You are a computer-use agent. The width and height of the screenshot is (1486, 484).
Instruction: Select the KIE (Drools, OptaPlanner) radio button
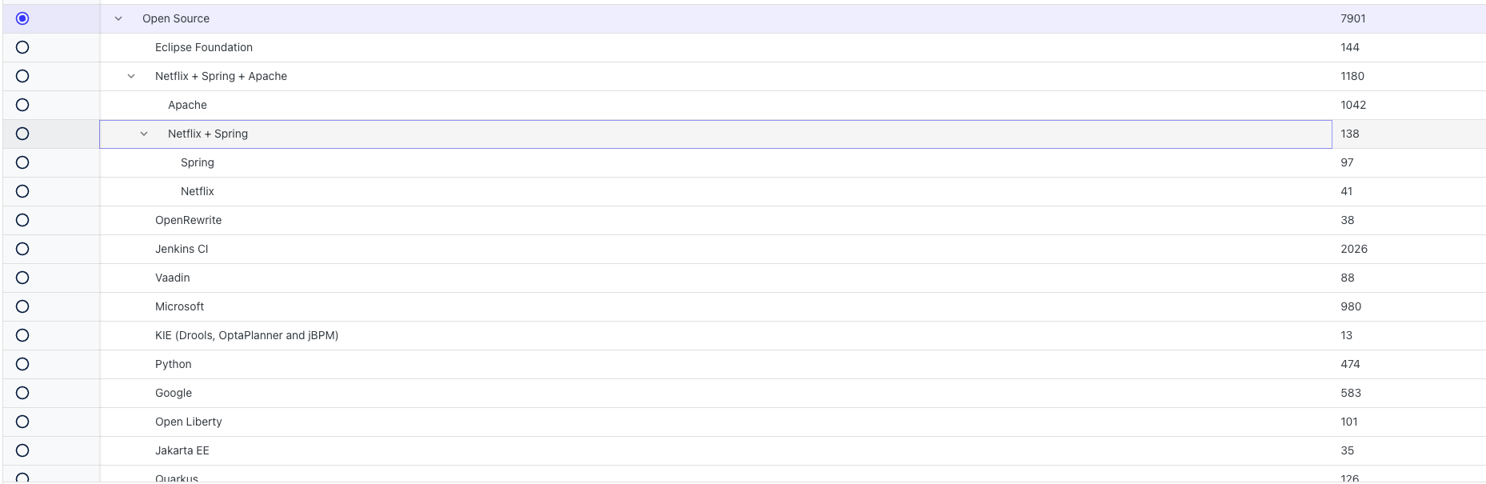(22, 335)
